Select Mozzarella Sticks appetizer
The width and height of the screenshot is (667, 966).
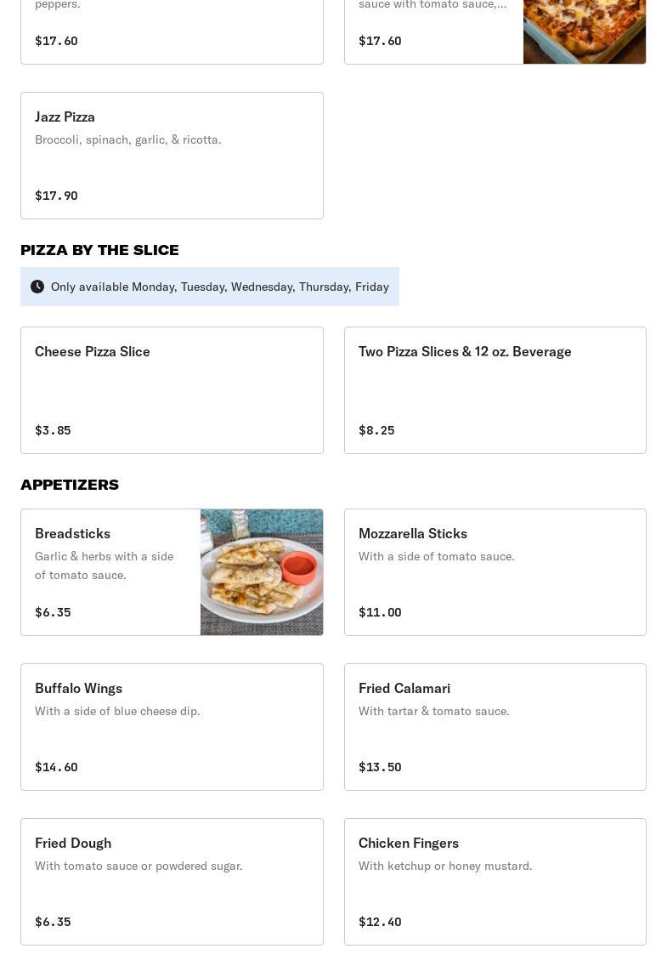[x=413, y=533]
